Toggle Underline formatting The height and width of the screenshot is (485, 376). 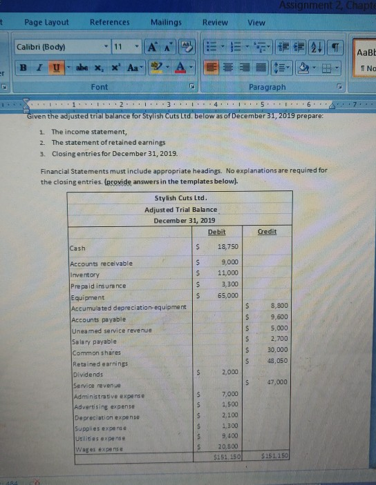56,68
